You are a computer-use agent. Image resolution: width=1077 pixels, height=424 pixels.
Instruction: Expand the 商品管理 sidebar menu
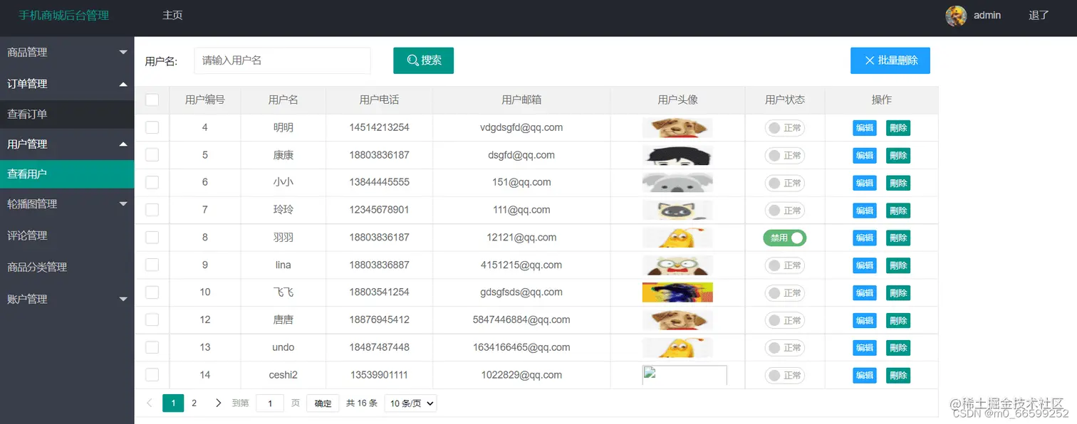click(67, 52)
